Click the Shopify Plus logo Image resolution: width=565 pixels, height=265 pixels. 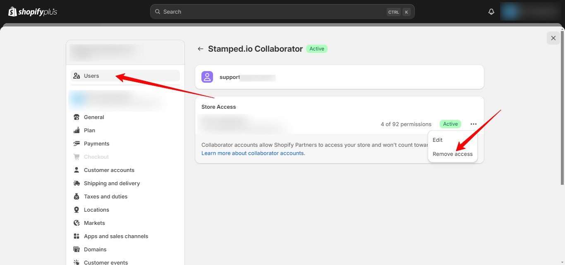pyautogui.click(x=32, y=12)
